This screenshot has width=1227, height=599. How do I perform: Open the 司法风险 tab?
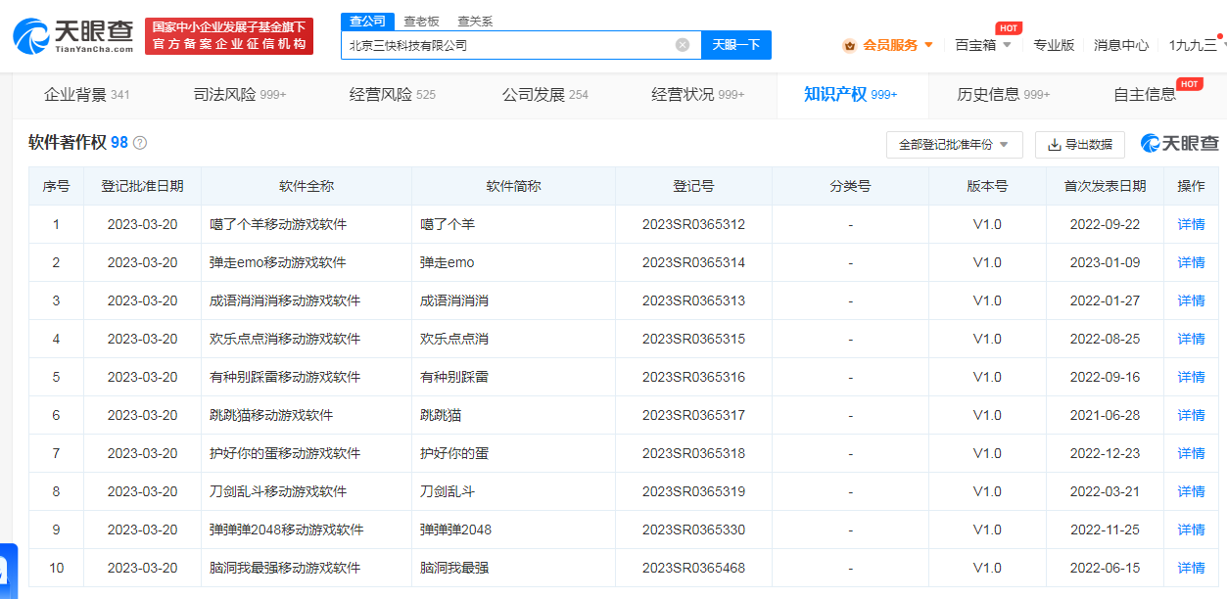(240, 95)
